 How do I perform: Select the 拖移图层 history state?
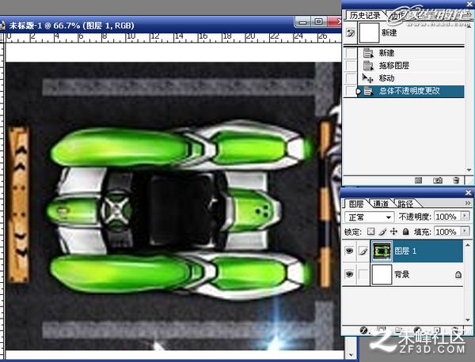[x=412, y=66]
